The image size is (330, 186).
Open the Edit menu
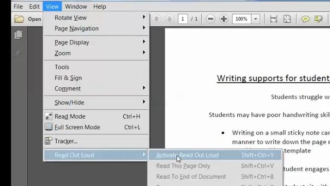coord(35,7)
